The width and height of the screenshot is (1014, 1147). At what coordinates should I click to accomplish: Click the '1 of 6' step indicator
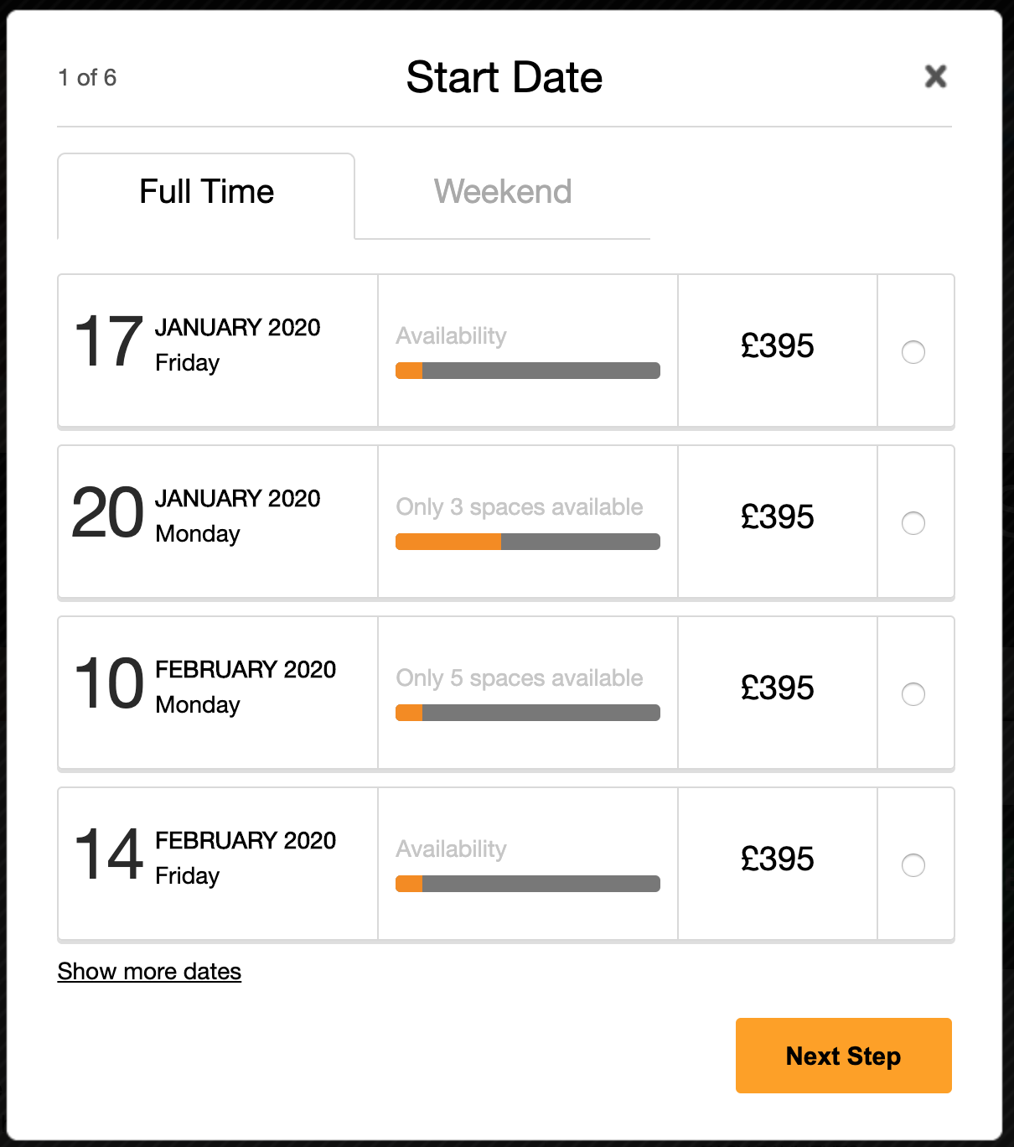pyautogui.click(x=87, y=78)
